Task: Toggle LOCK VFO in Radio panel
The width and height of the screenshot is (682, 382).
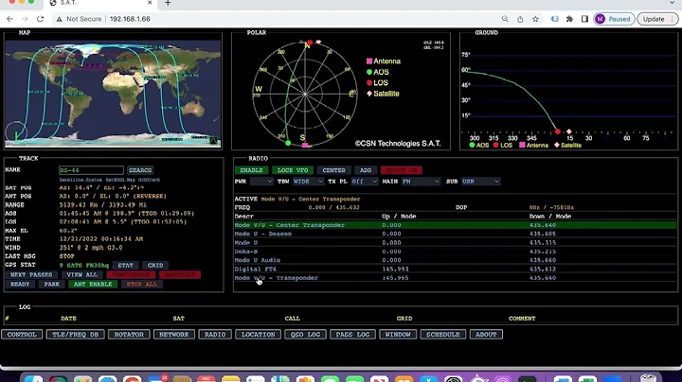Action: pos(293,170)
